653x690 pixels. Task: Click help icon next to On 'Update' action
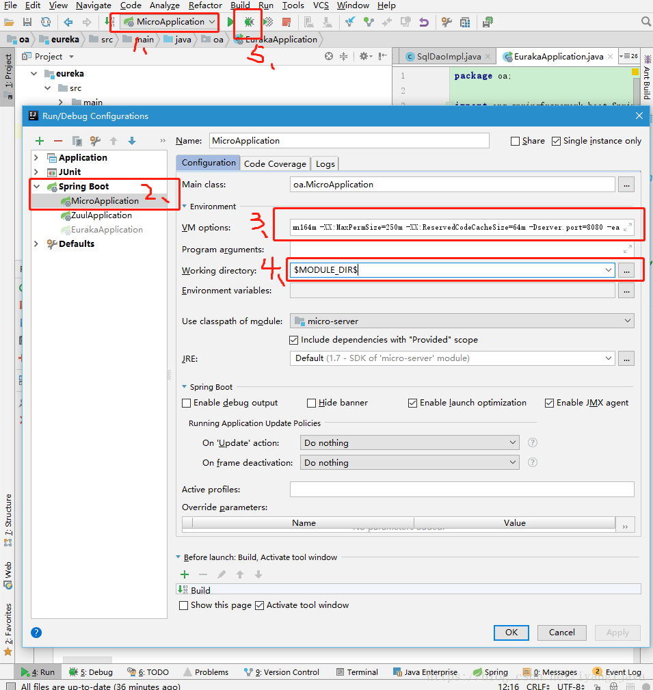533,442
